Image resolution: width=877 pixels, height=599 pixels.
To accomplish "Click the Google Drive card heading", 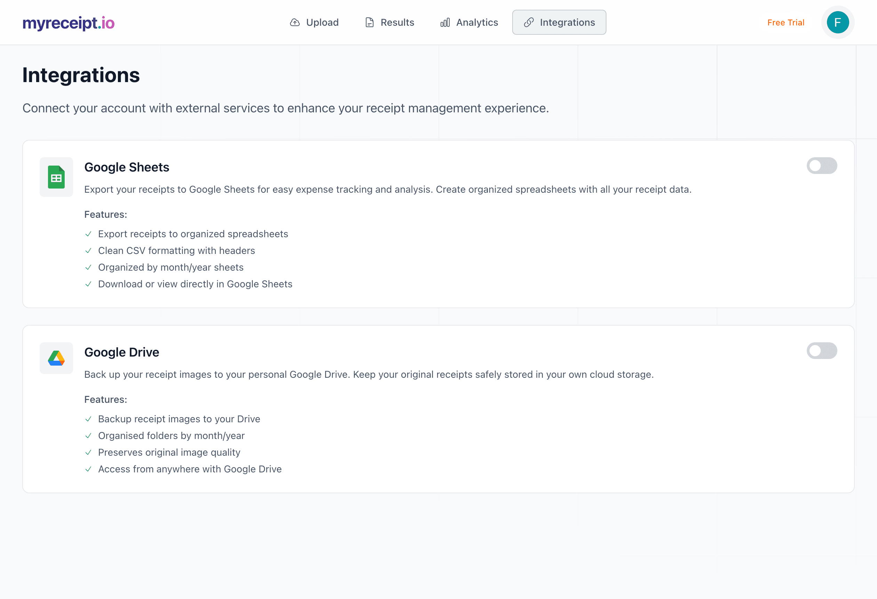I will (121, 352).
